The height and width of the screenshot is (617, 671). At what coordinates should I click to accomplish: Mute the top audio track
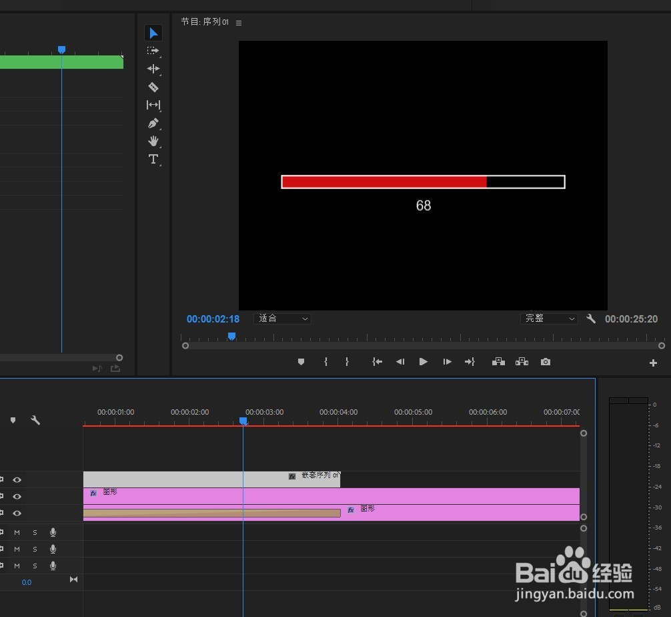pos(17,533)
